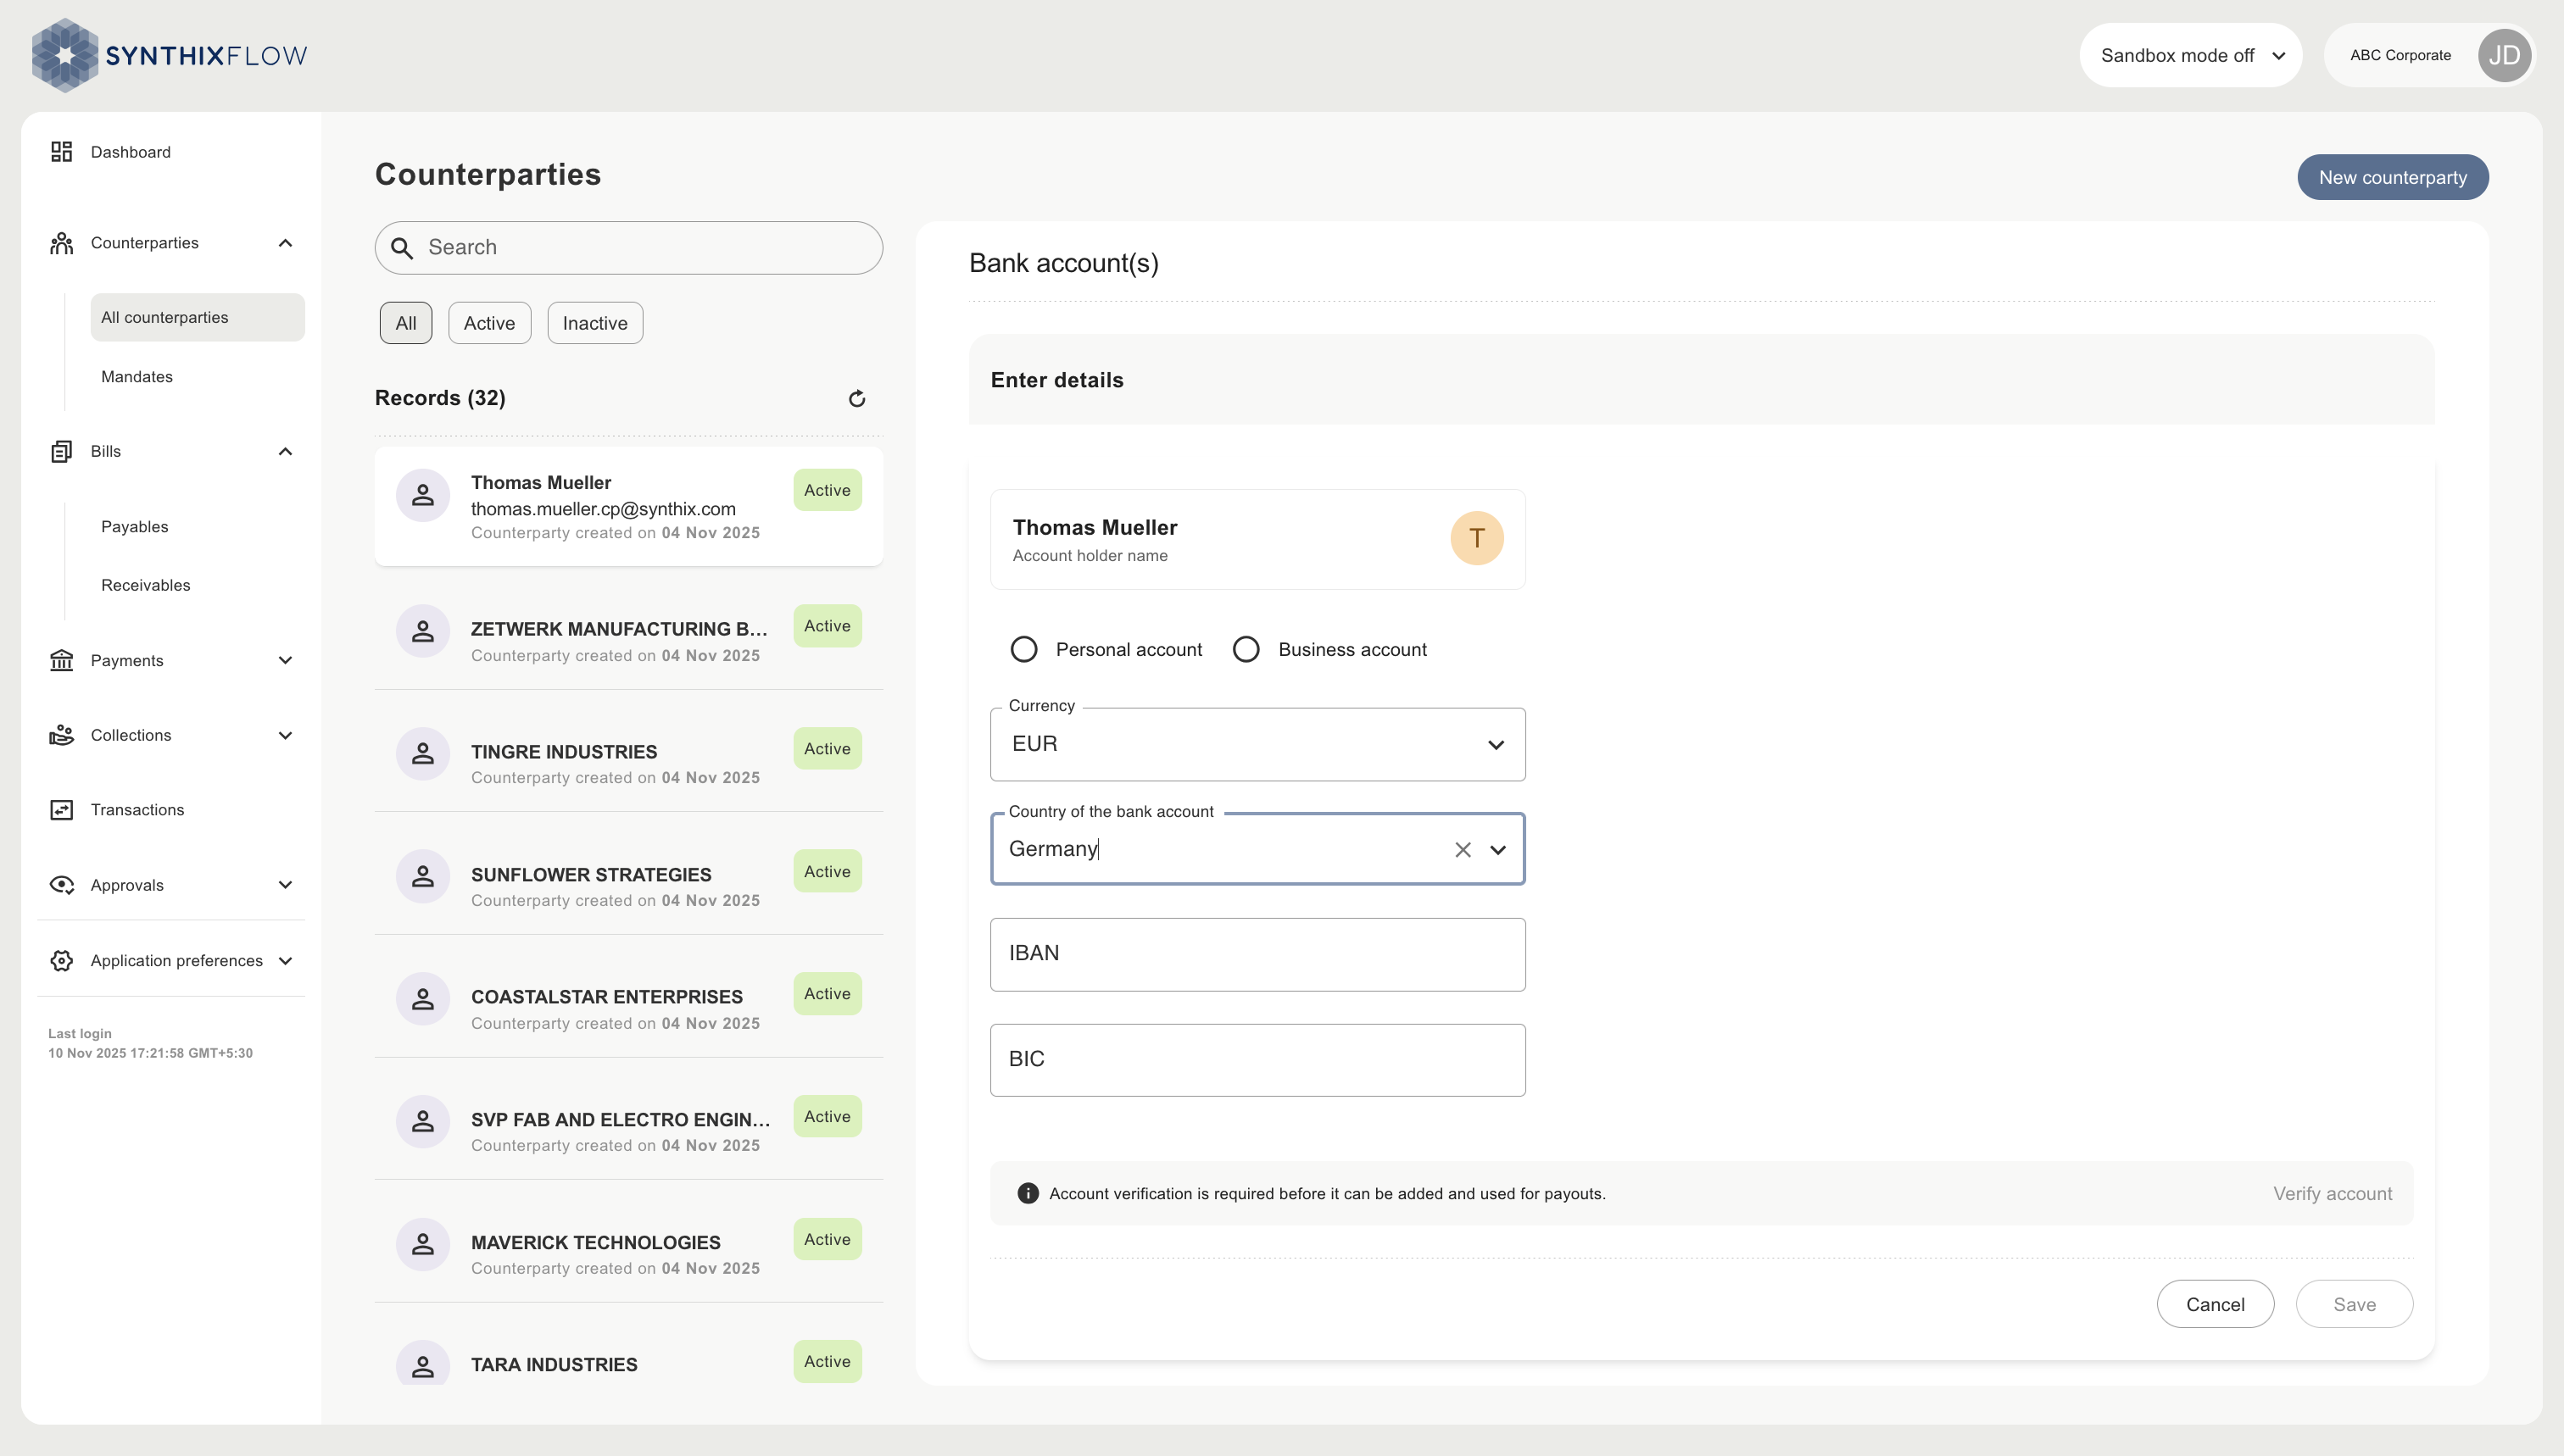Select the Personal account radio button
The image size is (2564, 1456).
1023,649
